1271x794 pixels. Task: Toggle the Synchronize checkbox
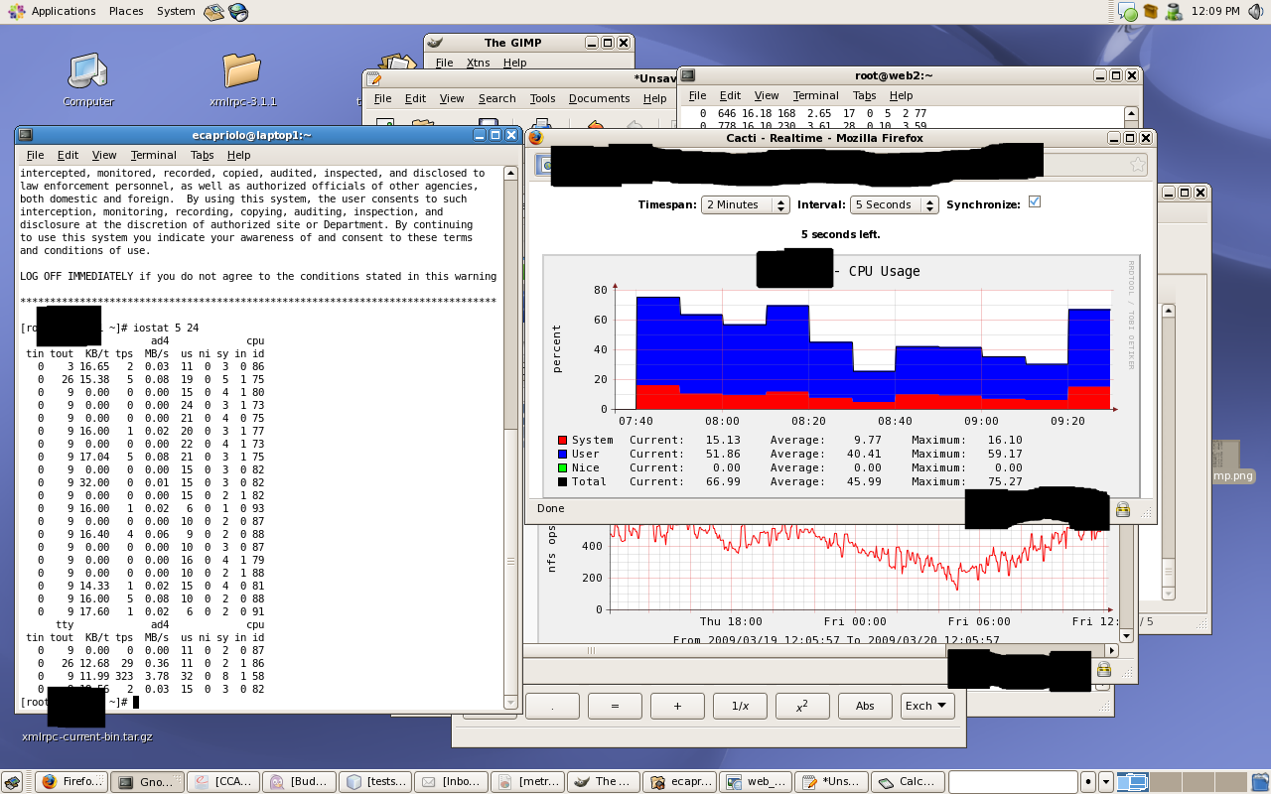[1034, 201]
